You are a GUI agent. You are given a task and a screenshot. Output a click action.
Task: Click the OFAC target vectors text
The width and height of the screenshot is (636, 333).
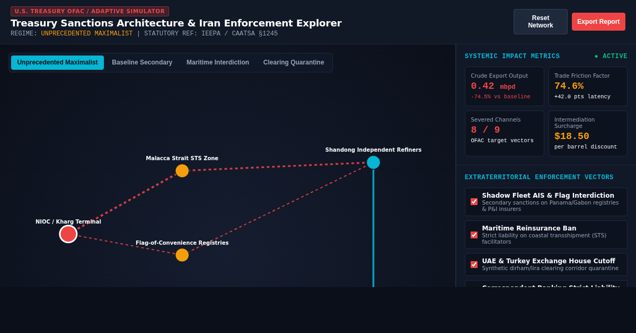click(x=502, y=141)
